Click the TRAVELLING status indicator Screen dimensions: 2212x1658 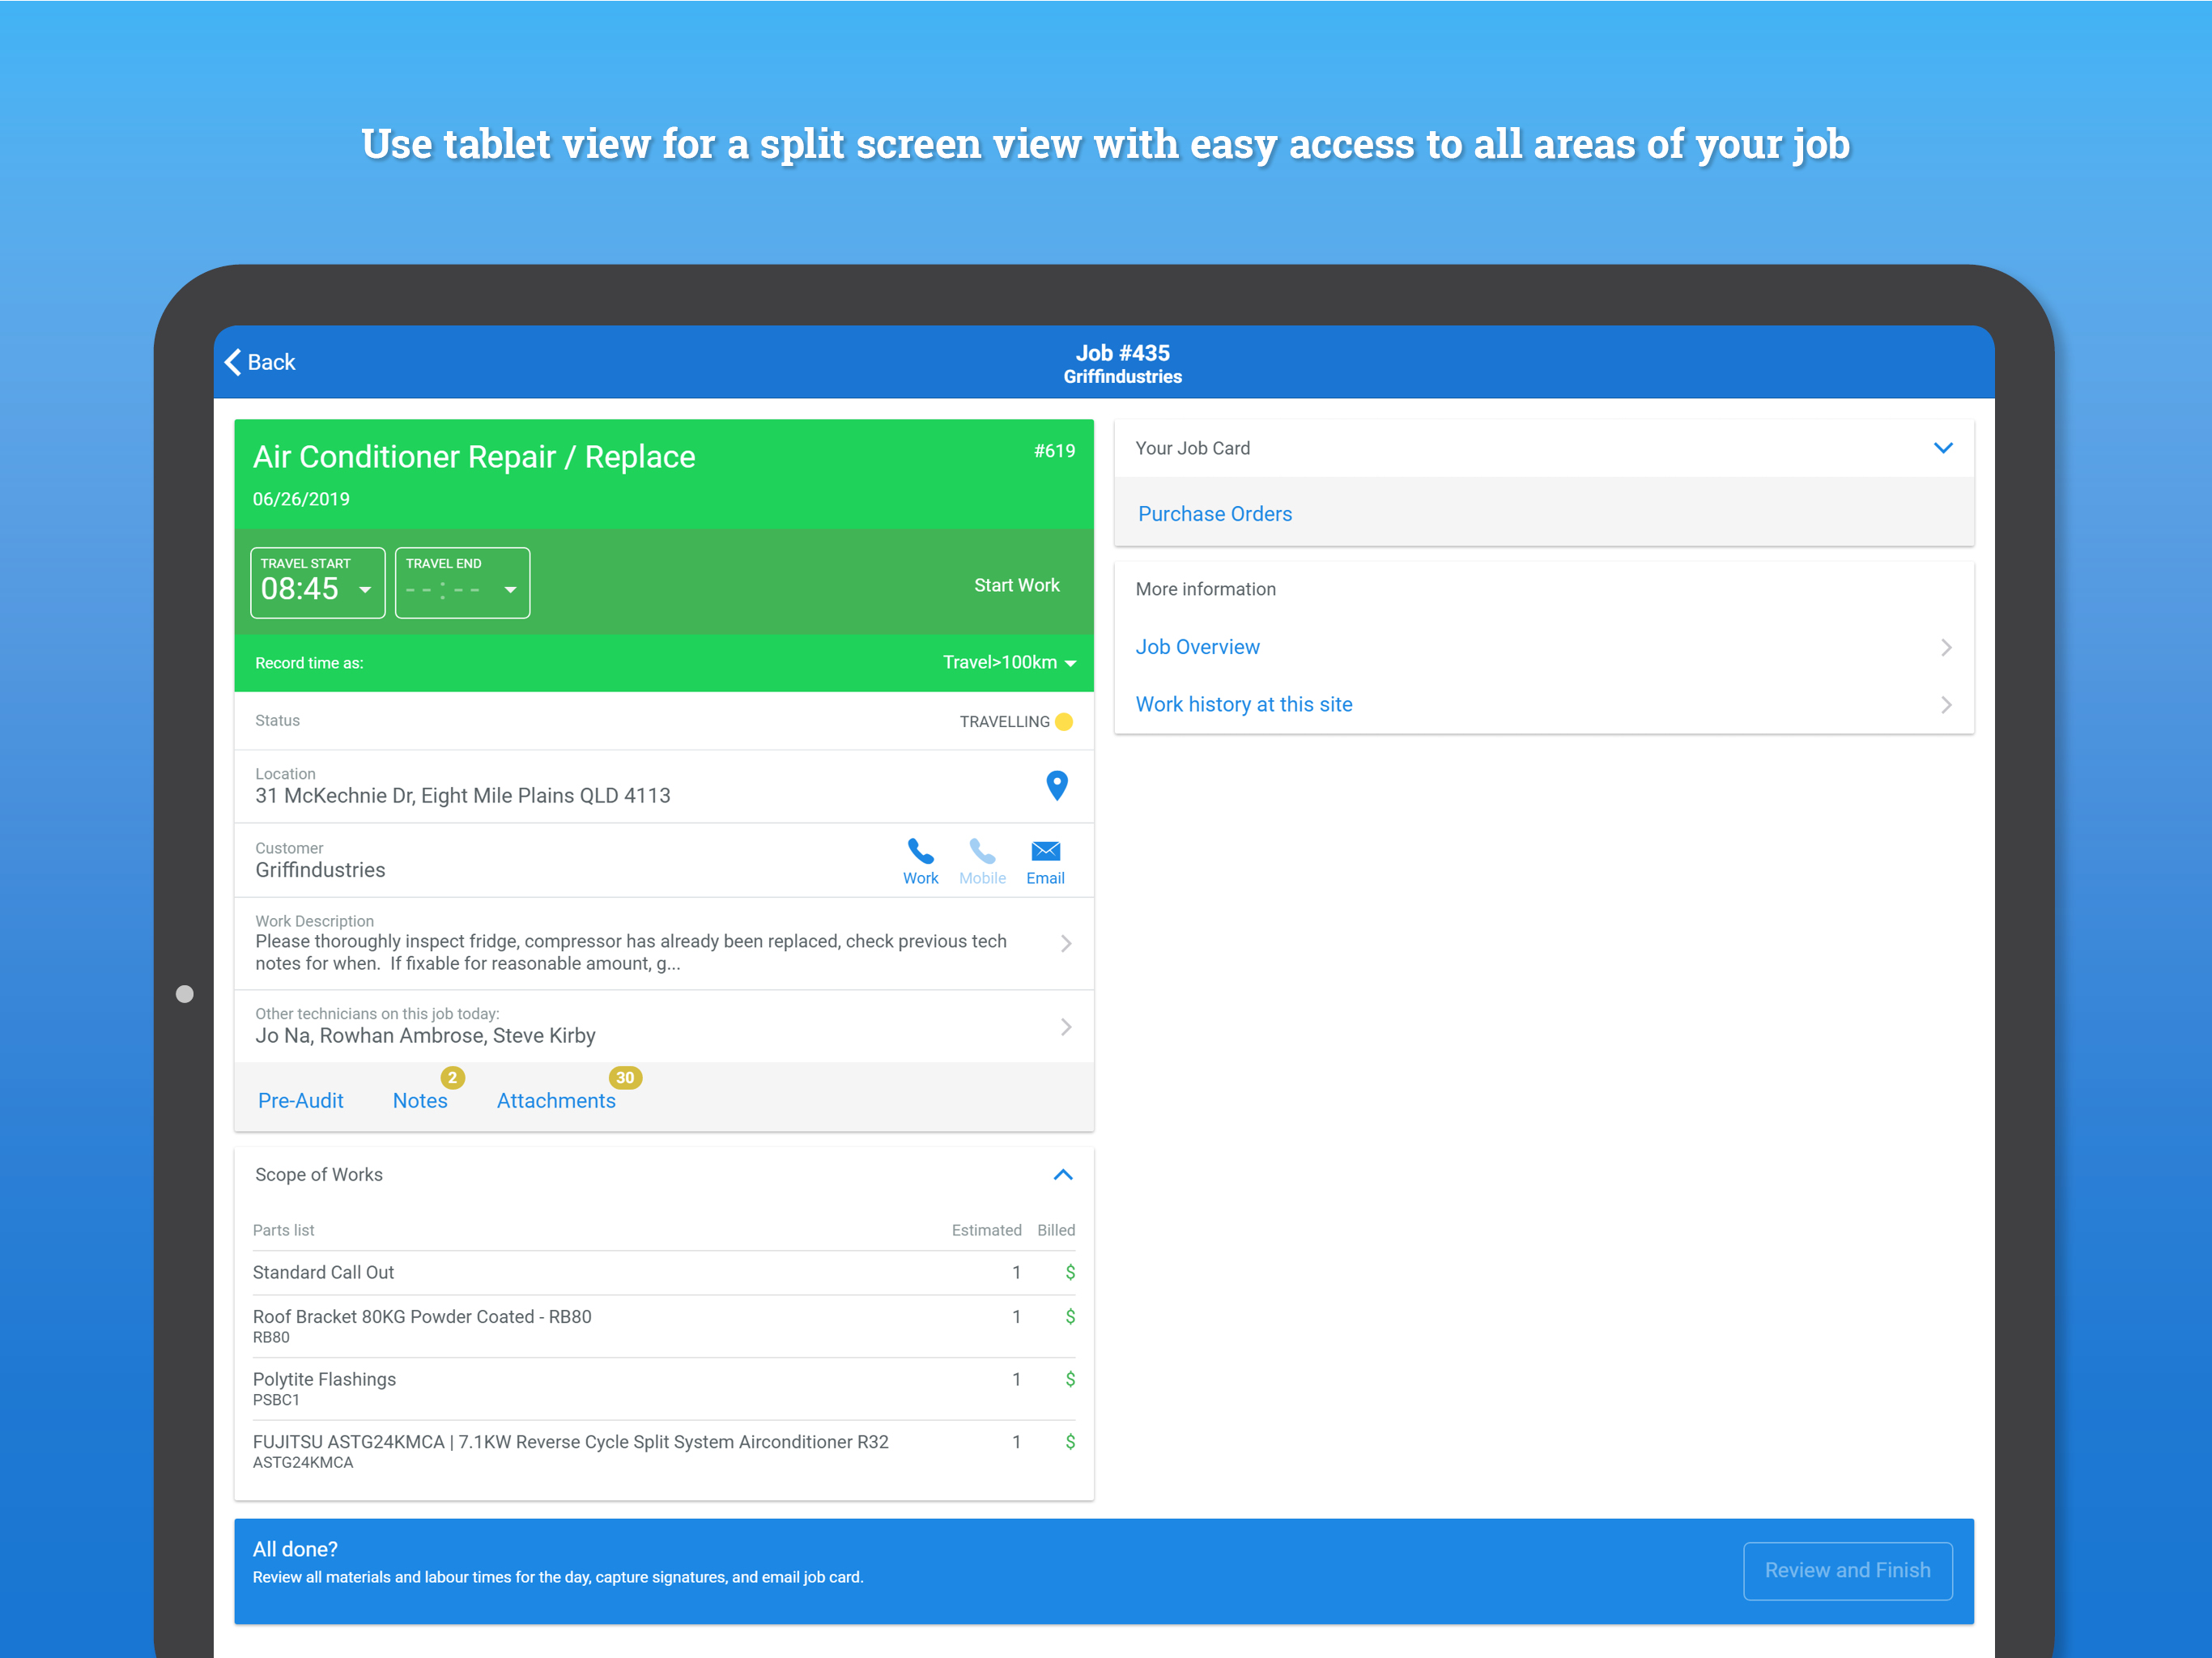[1016, 722]
